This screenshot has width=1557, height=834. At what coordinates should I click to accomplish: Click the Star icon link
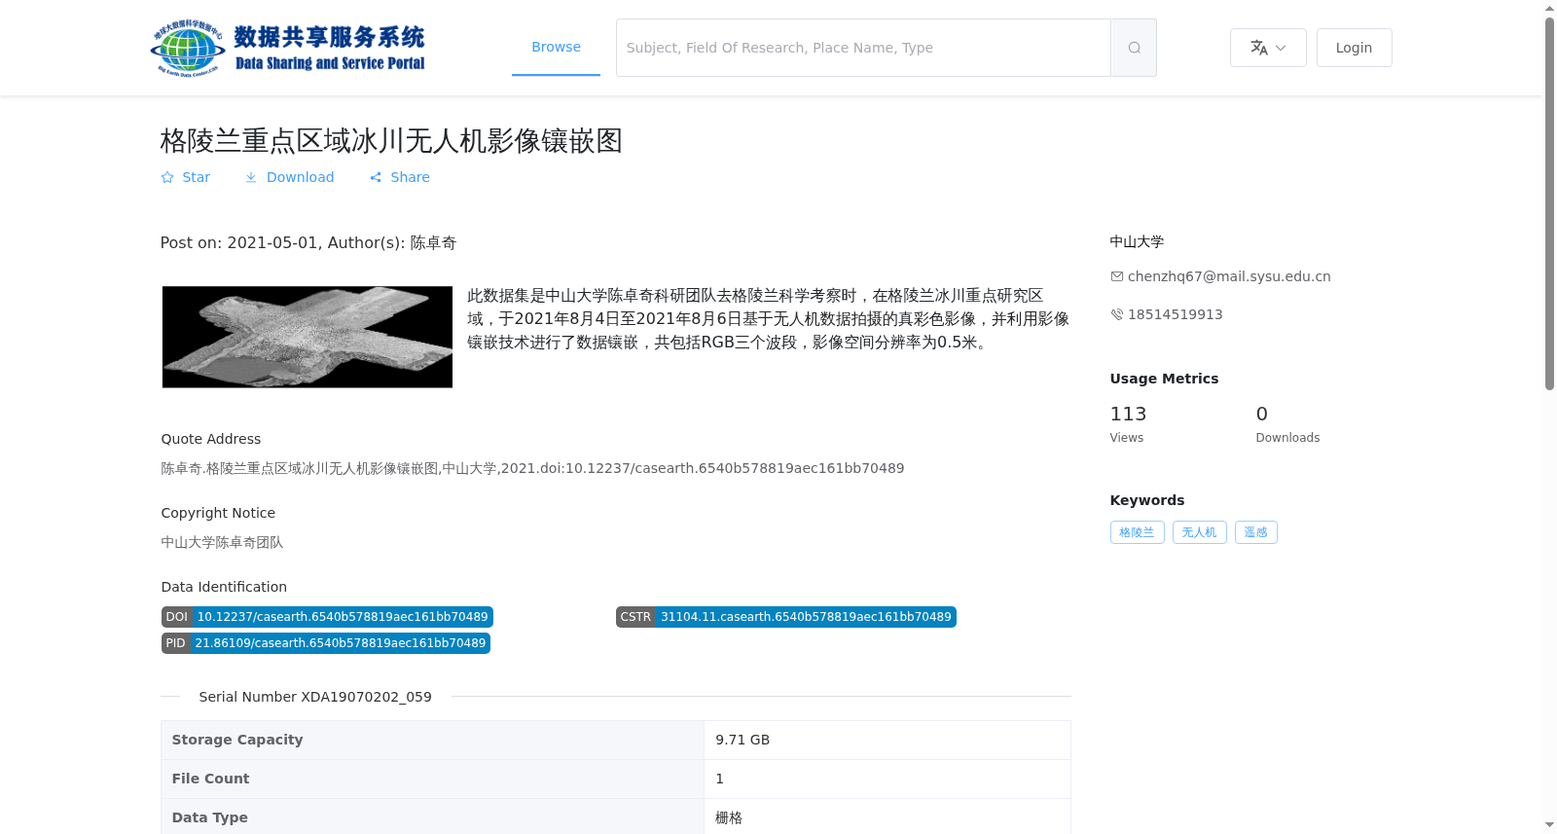[185, 177]
